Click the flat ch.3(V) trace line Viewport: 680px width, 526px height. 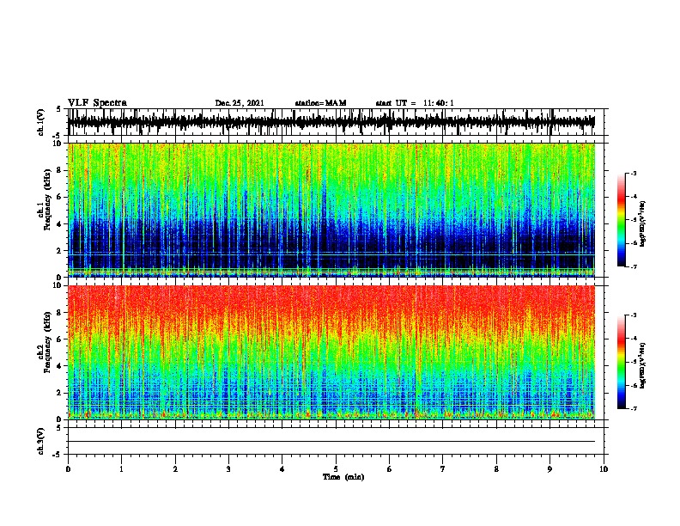(331, 442)
